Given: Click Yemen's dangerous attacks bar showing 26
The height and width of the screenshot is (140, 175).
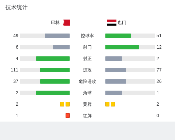Looking at the screenshot, I should (116, 81).
